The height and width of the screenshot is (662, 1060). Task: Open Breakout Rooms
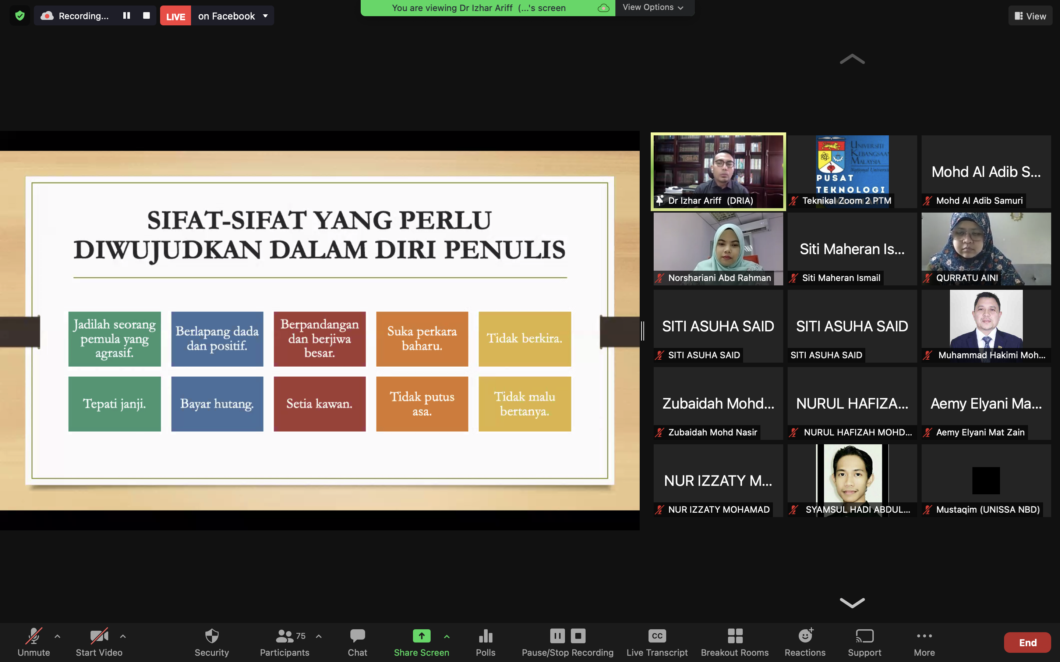coord(735,642)
